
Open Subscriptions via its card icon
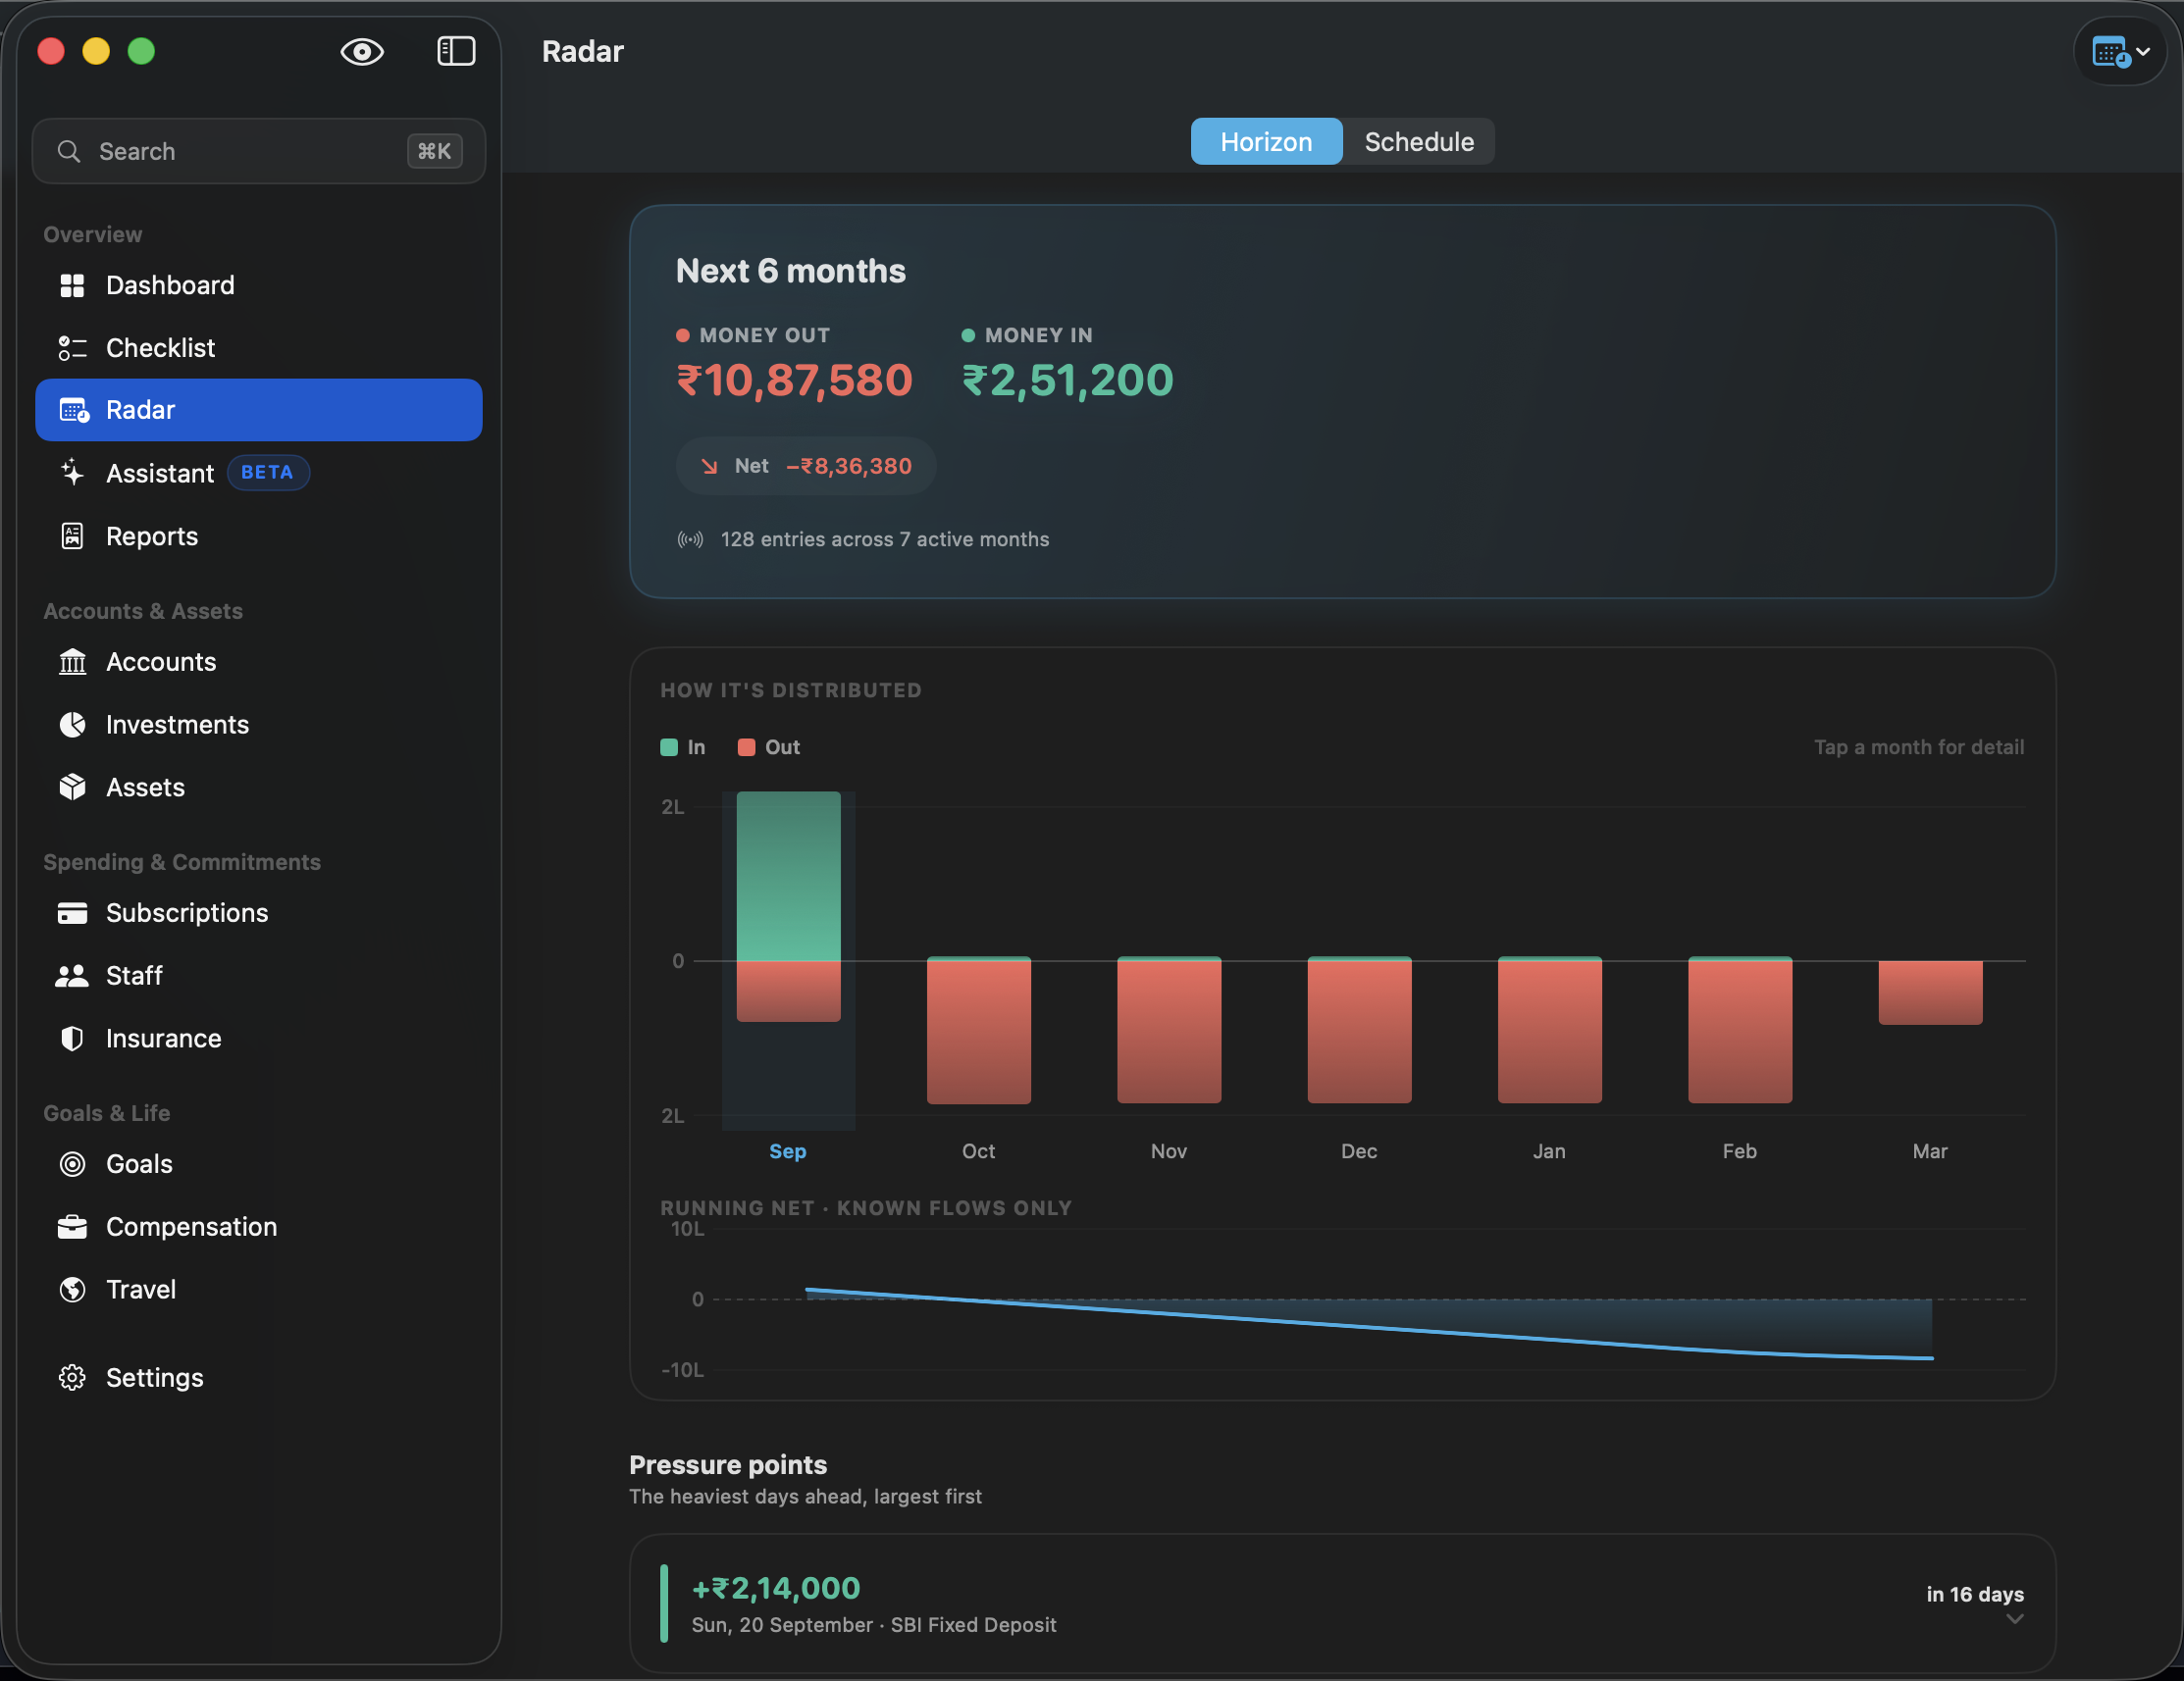72,912
